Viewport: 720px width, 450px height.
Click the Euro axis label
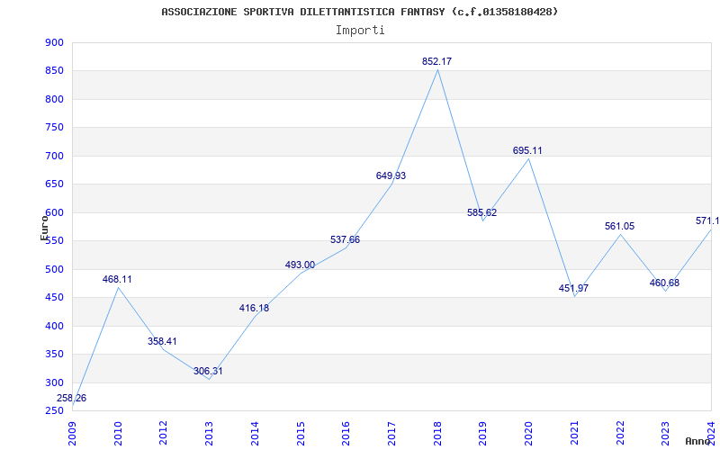tap(44, 228)
